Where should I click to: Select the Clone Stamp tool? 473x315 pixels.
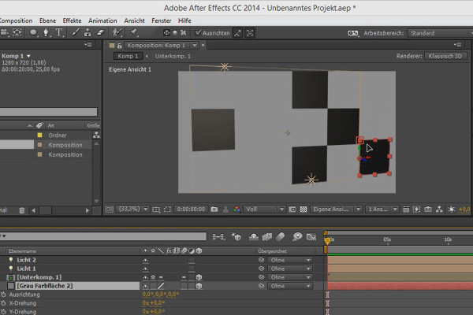pos(88,32)
